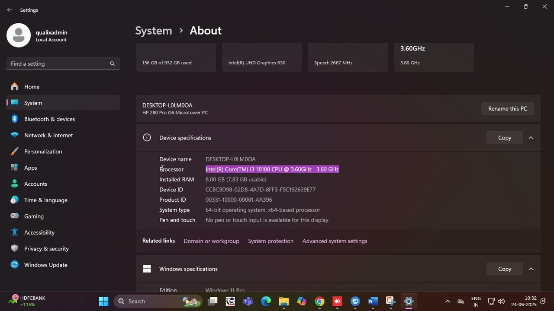The width and height of the screenshot is (554, 311).
Task: Click the taskbar Search box
Action: (158, 301)
